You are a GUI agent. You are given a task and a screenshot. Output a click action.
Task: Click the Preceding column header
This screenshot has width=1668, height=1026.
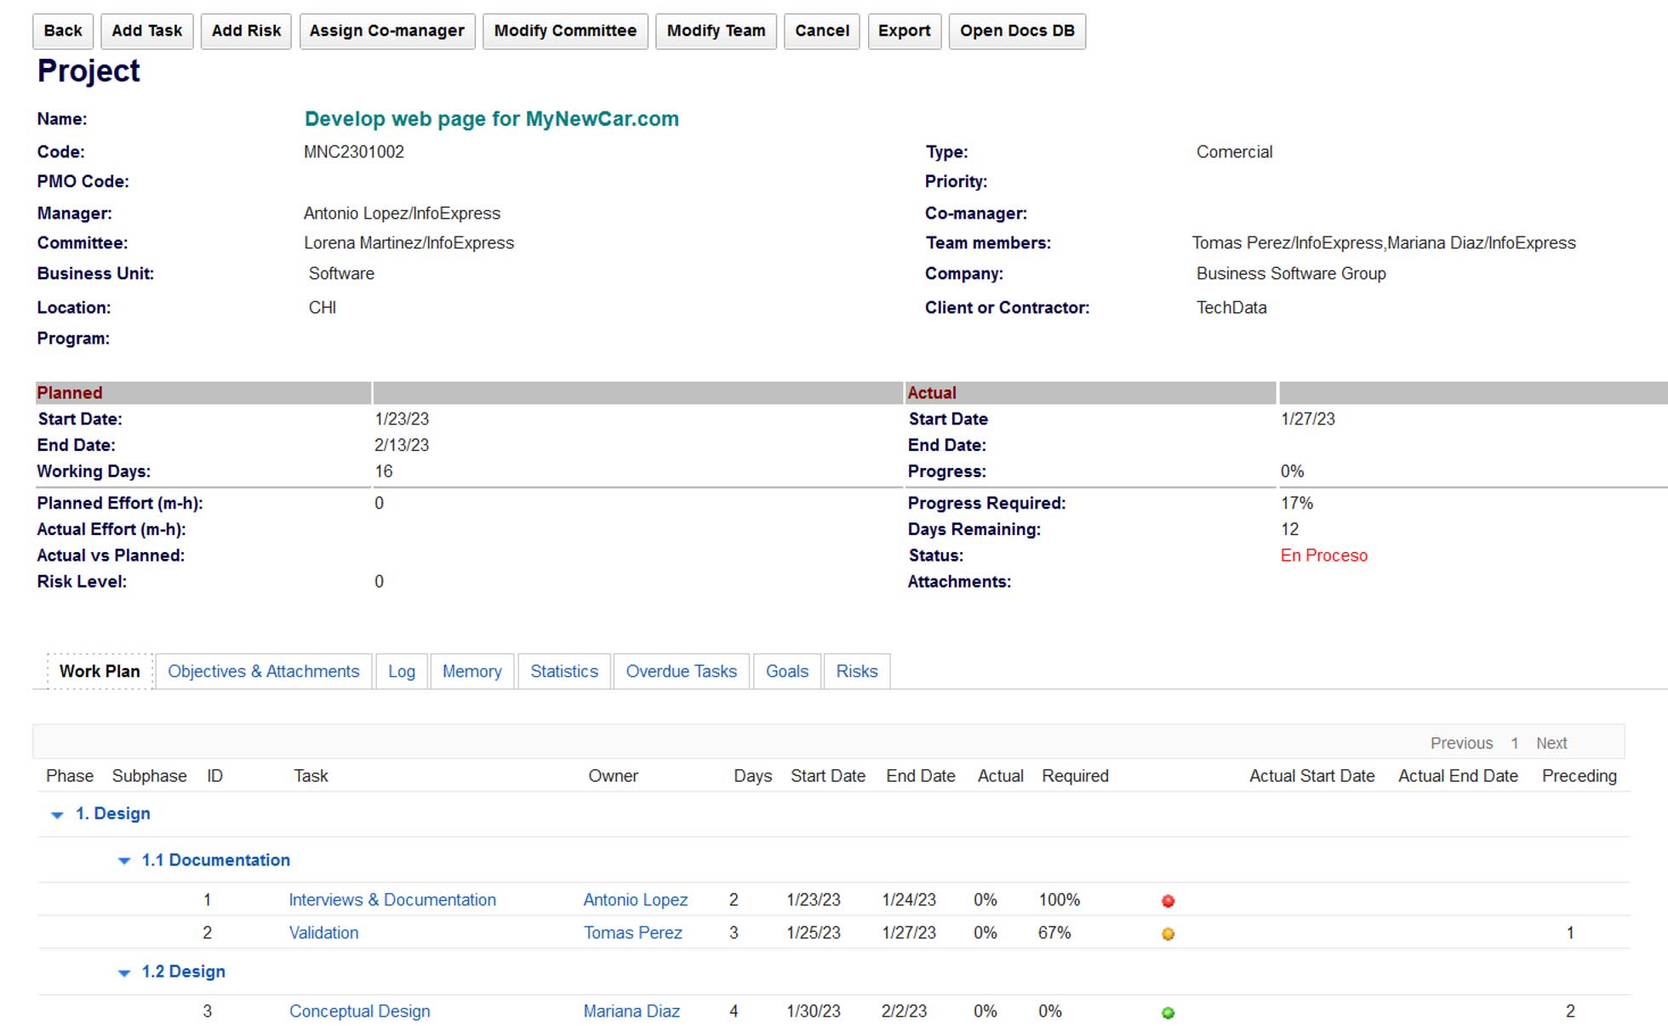[x=1579, y=776]
